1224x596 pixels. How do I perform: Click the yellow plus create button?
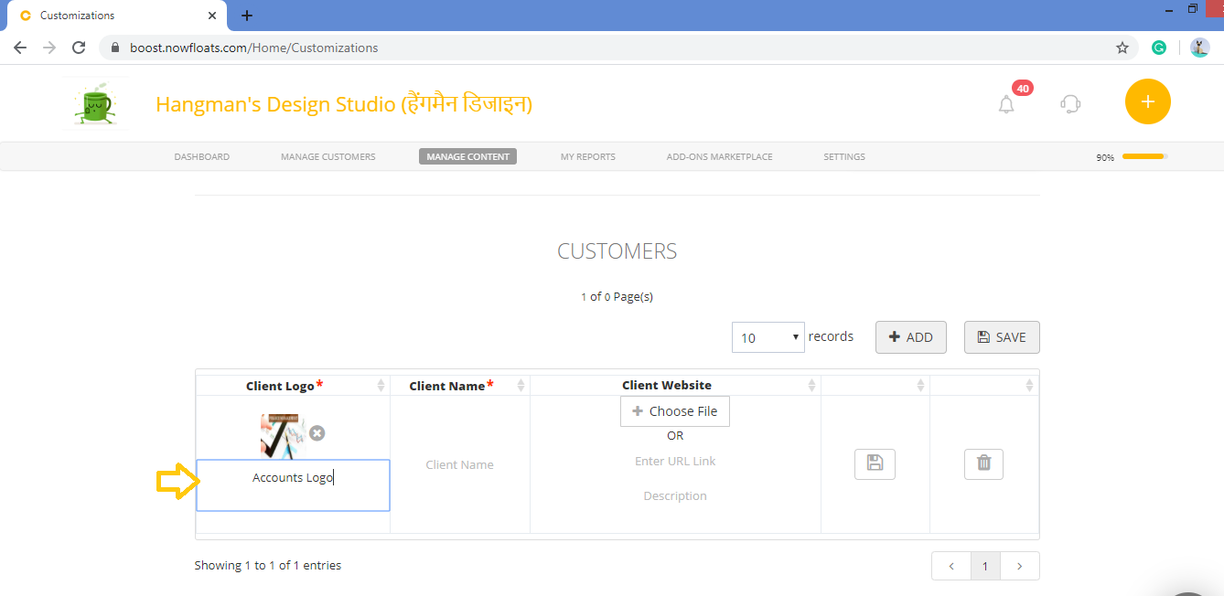(1148, 101)
